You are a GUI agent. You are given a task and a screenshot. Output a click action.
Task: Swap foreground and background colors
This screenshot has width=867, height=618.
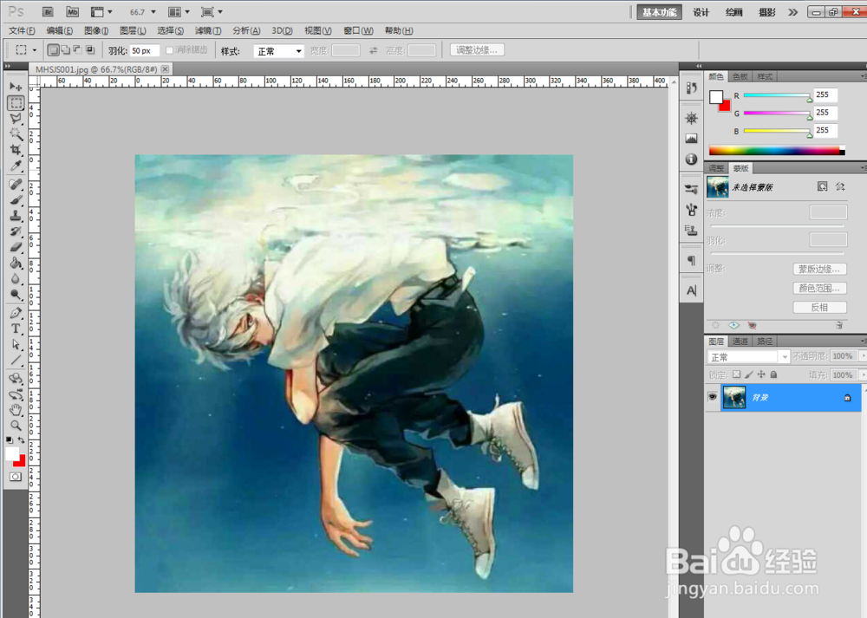click(22, 440)
